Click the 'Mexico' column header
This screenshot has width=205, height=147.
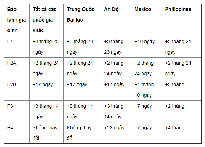click(147, 20)
